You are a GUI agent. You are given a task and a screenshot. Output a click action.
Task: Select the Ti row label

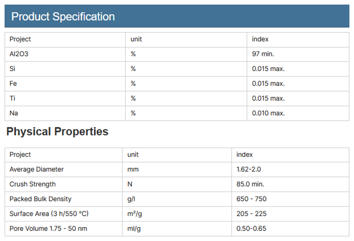pyautogui.click(x=12, y=98)
